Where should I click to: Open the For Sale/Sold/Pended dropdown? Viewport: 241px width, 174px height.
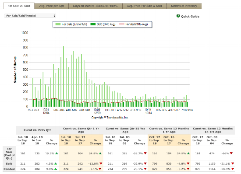click(x=30, y=16)
